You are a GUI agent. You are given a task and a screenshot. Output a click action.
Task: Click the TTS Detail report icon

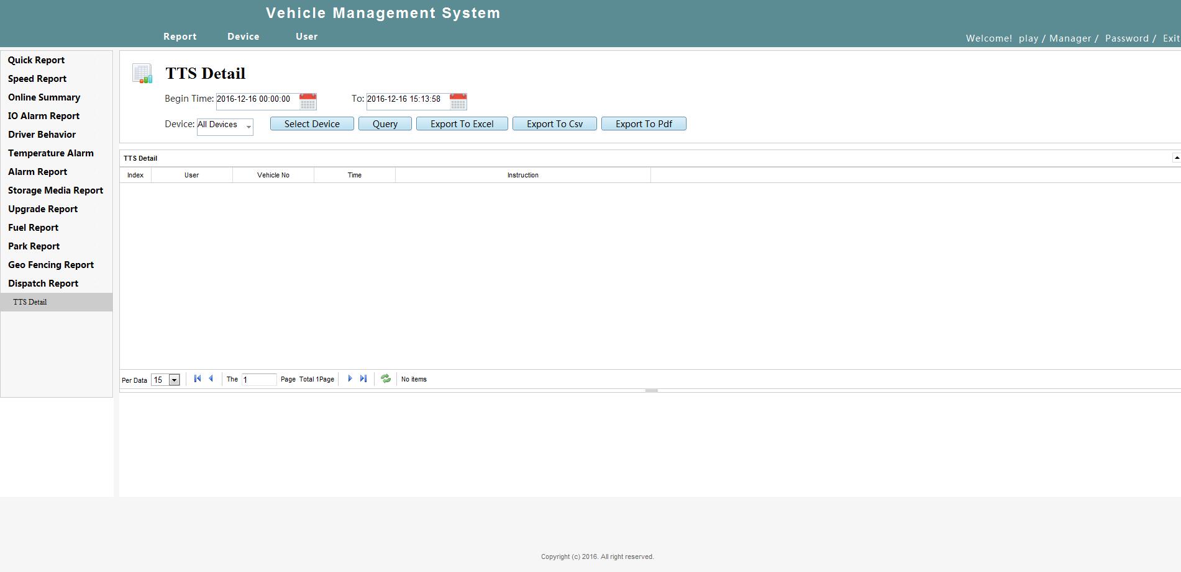point(142,73)
